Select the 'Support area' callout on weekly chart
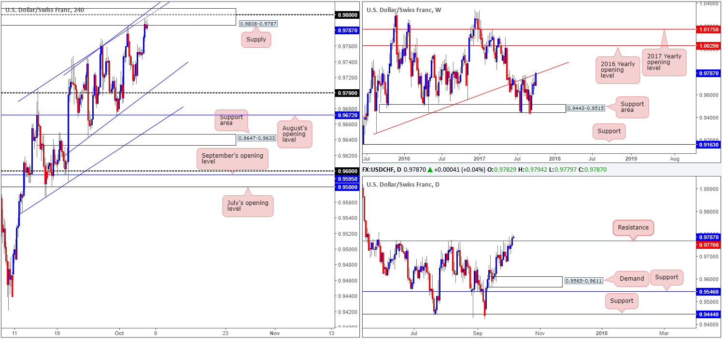Image resolution: width=722 pixels, height=339 pixels. (x=633, y=108)
